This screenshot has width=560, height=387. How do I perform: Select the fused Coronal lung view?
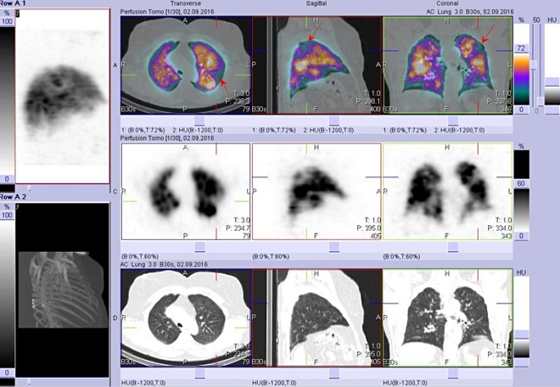click(448, 65)
